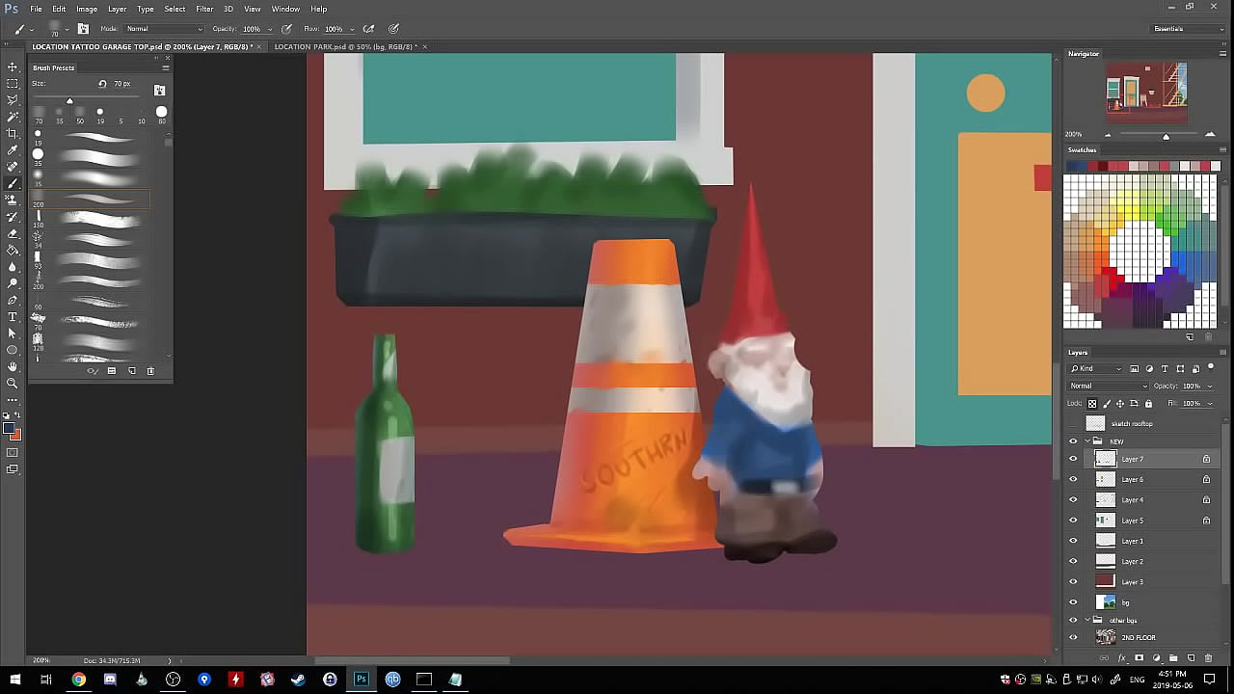Image resolution: width=1234 pixels, height=694 pixels.
Task: Select the Horizontal Type tool
Action: point(13,316)
